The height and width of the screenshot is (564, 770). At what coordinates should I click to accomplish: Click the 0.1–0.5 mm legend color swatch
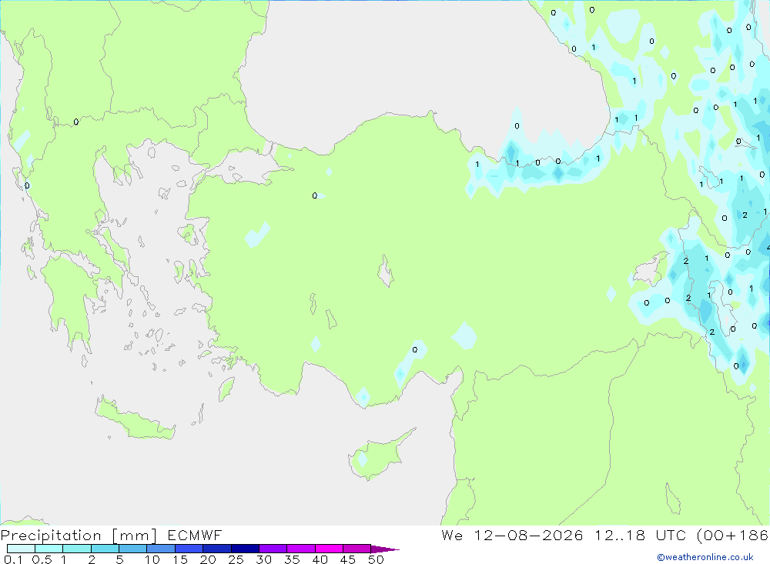coord(21,549)
